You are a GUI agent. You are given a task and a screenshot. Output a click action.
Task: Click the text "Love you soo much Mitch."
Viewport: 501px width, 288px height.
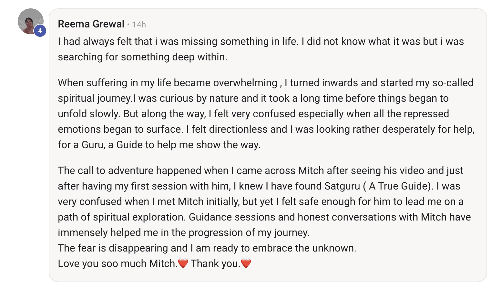(118, 264)
